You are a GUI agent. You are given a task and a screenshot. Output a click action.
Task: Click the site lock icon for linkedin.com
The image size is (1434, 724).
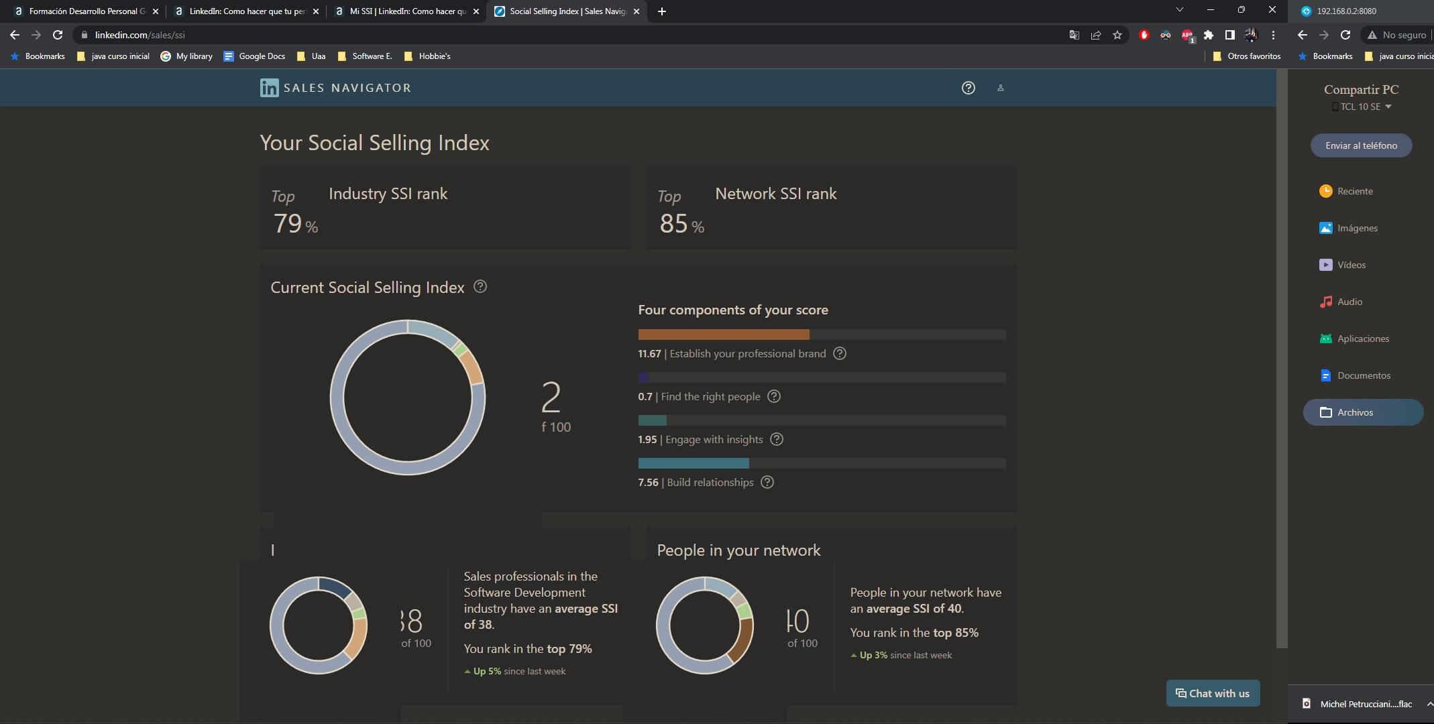84,35
